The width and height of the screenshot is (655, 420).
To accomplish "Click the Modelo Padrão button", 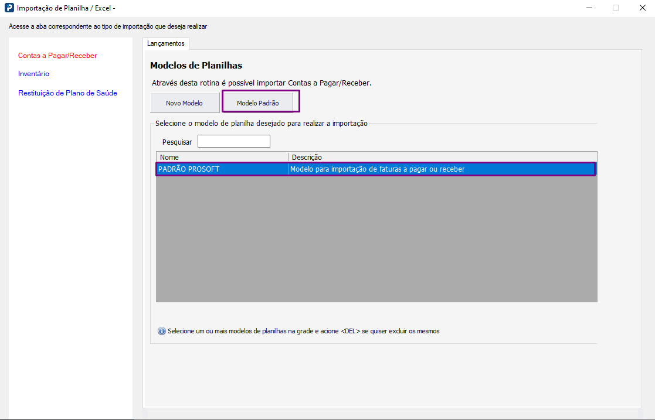I will coord(258,103).
